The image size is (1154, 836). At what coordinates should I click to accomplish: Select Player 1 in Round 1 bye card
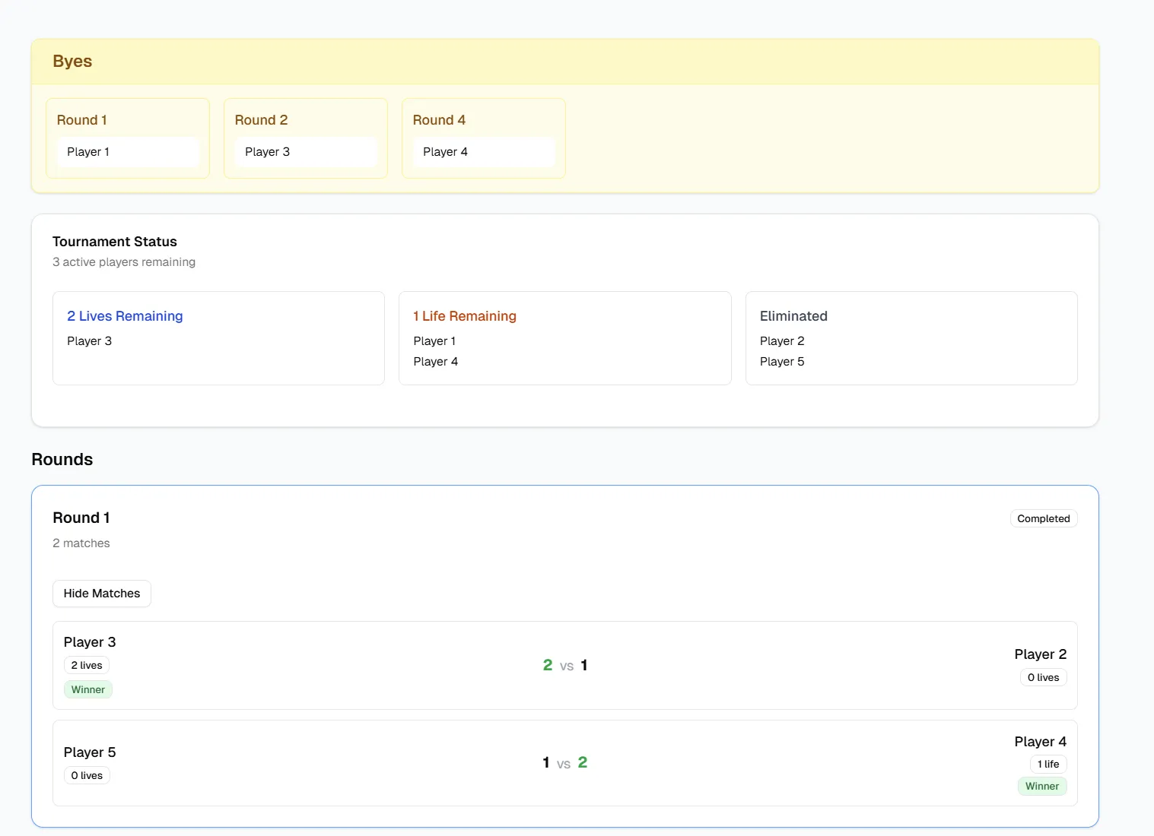pyautogui.click(x=88, y=152)
